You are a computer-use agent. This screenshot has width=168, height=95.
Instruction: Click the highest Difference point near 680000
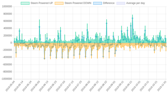tap(132, 18)
